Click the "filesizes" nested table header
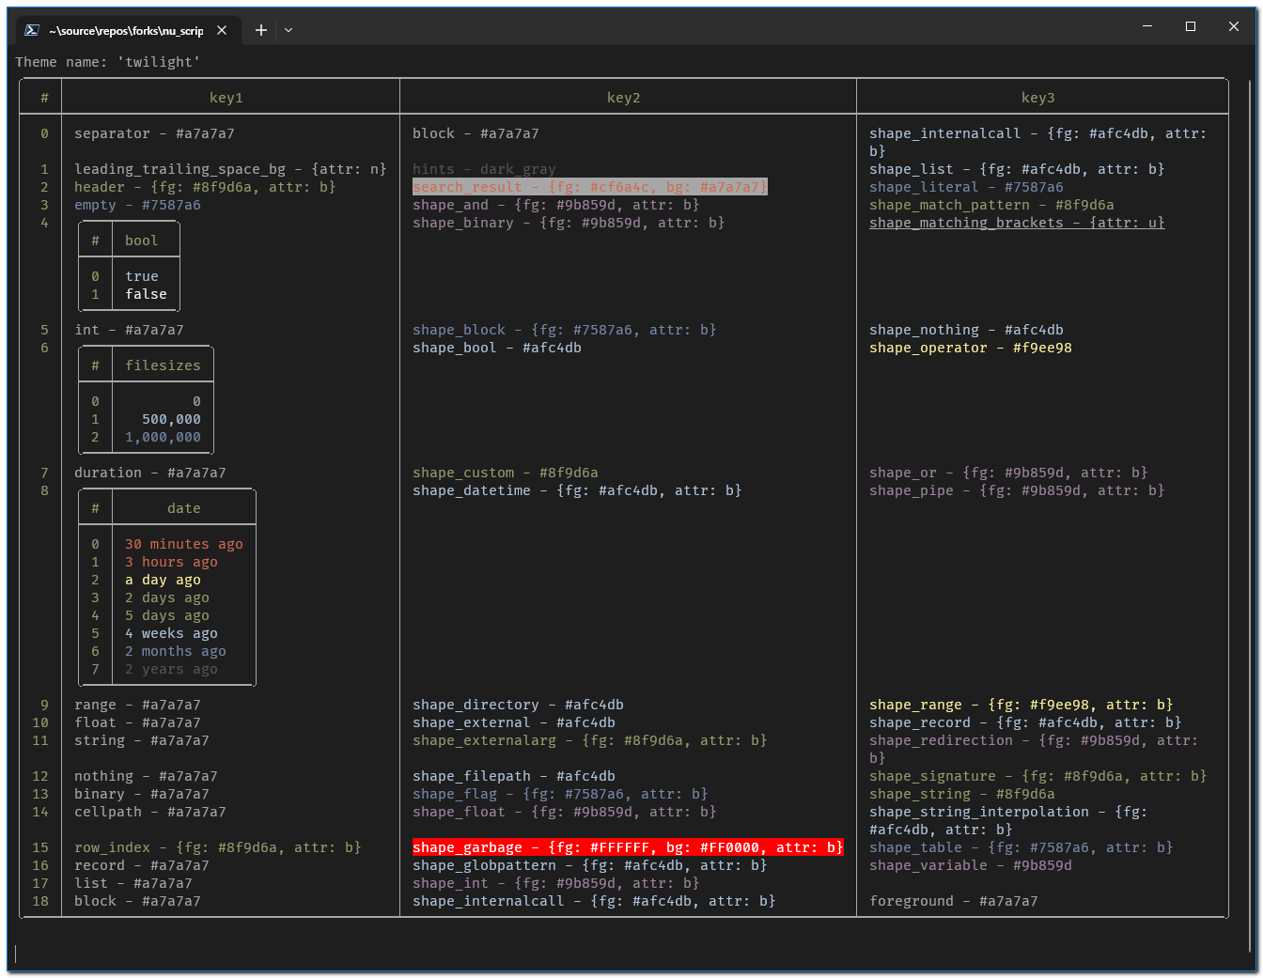Image resolution: width=1263 pixels, height=978 pixels. (164, 365)
